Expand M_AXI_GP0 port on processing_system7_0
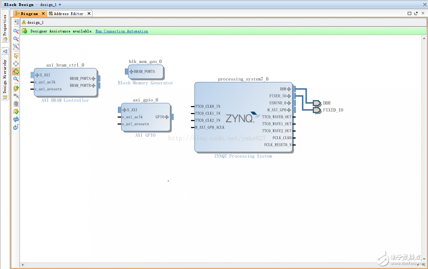This screenshot has height=269, width=428. coord(289,110)
